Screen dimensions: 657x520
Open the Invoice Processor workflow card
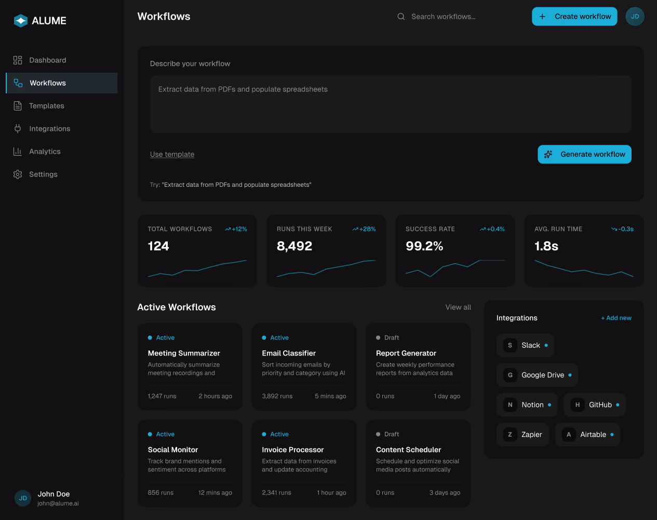pos(304,463)
